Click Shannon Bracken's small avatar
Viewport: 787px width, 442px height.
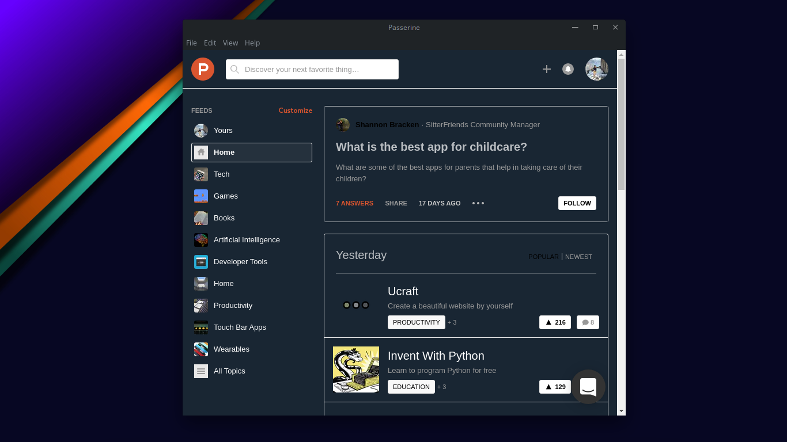pos(343,125)
